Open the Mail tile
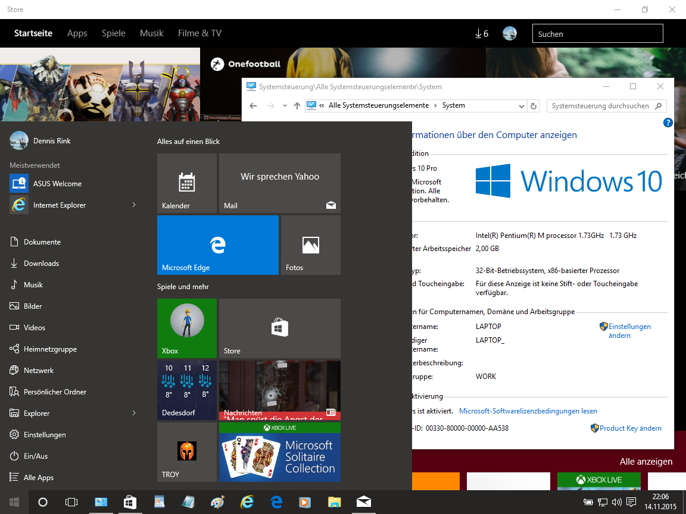 [x=279, y=183]
